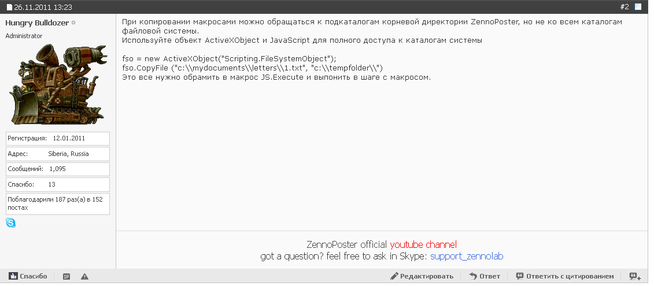Click the Регистрация 12.01.2011 field
This screenshot has width=654, height=286.
57,139
